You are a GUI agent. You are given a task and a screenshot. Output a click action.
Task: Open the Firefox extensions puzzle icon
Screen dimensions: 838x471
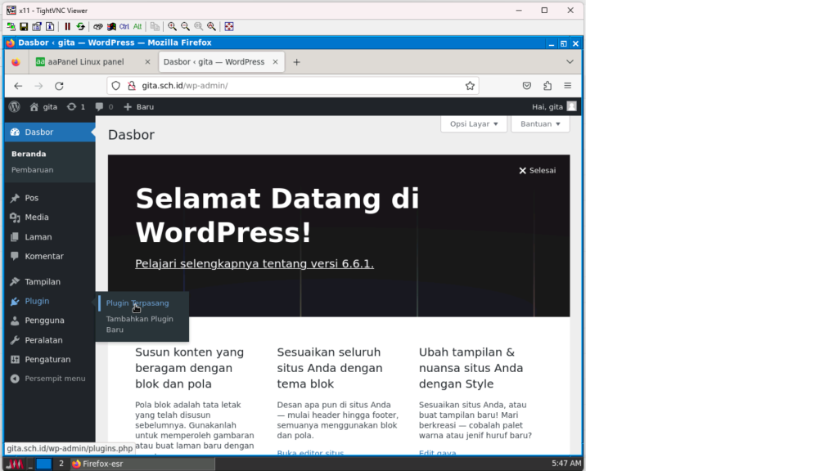[547, 86]
